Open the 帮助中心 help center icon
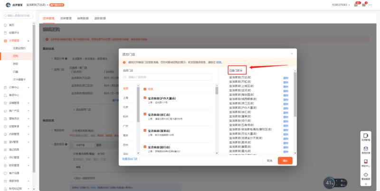The image size is (380, 191). [x=366, y=162]
